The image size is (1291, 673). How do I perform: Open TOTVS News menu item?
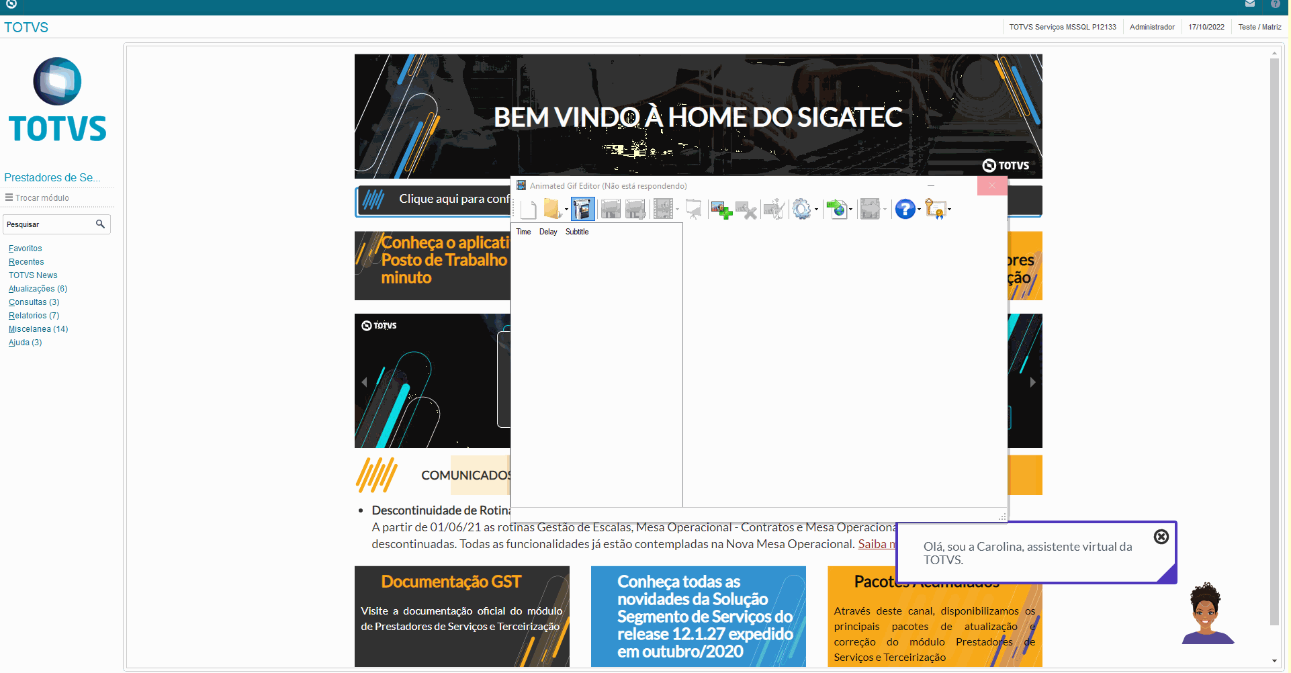point(33,275)
